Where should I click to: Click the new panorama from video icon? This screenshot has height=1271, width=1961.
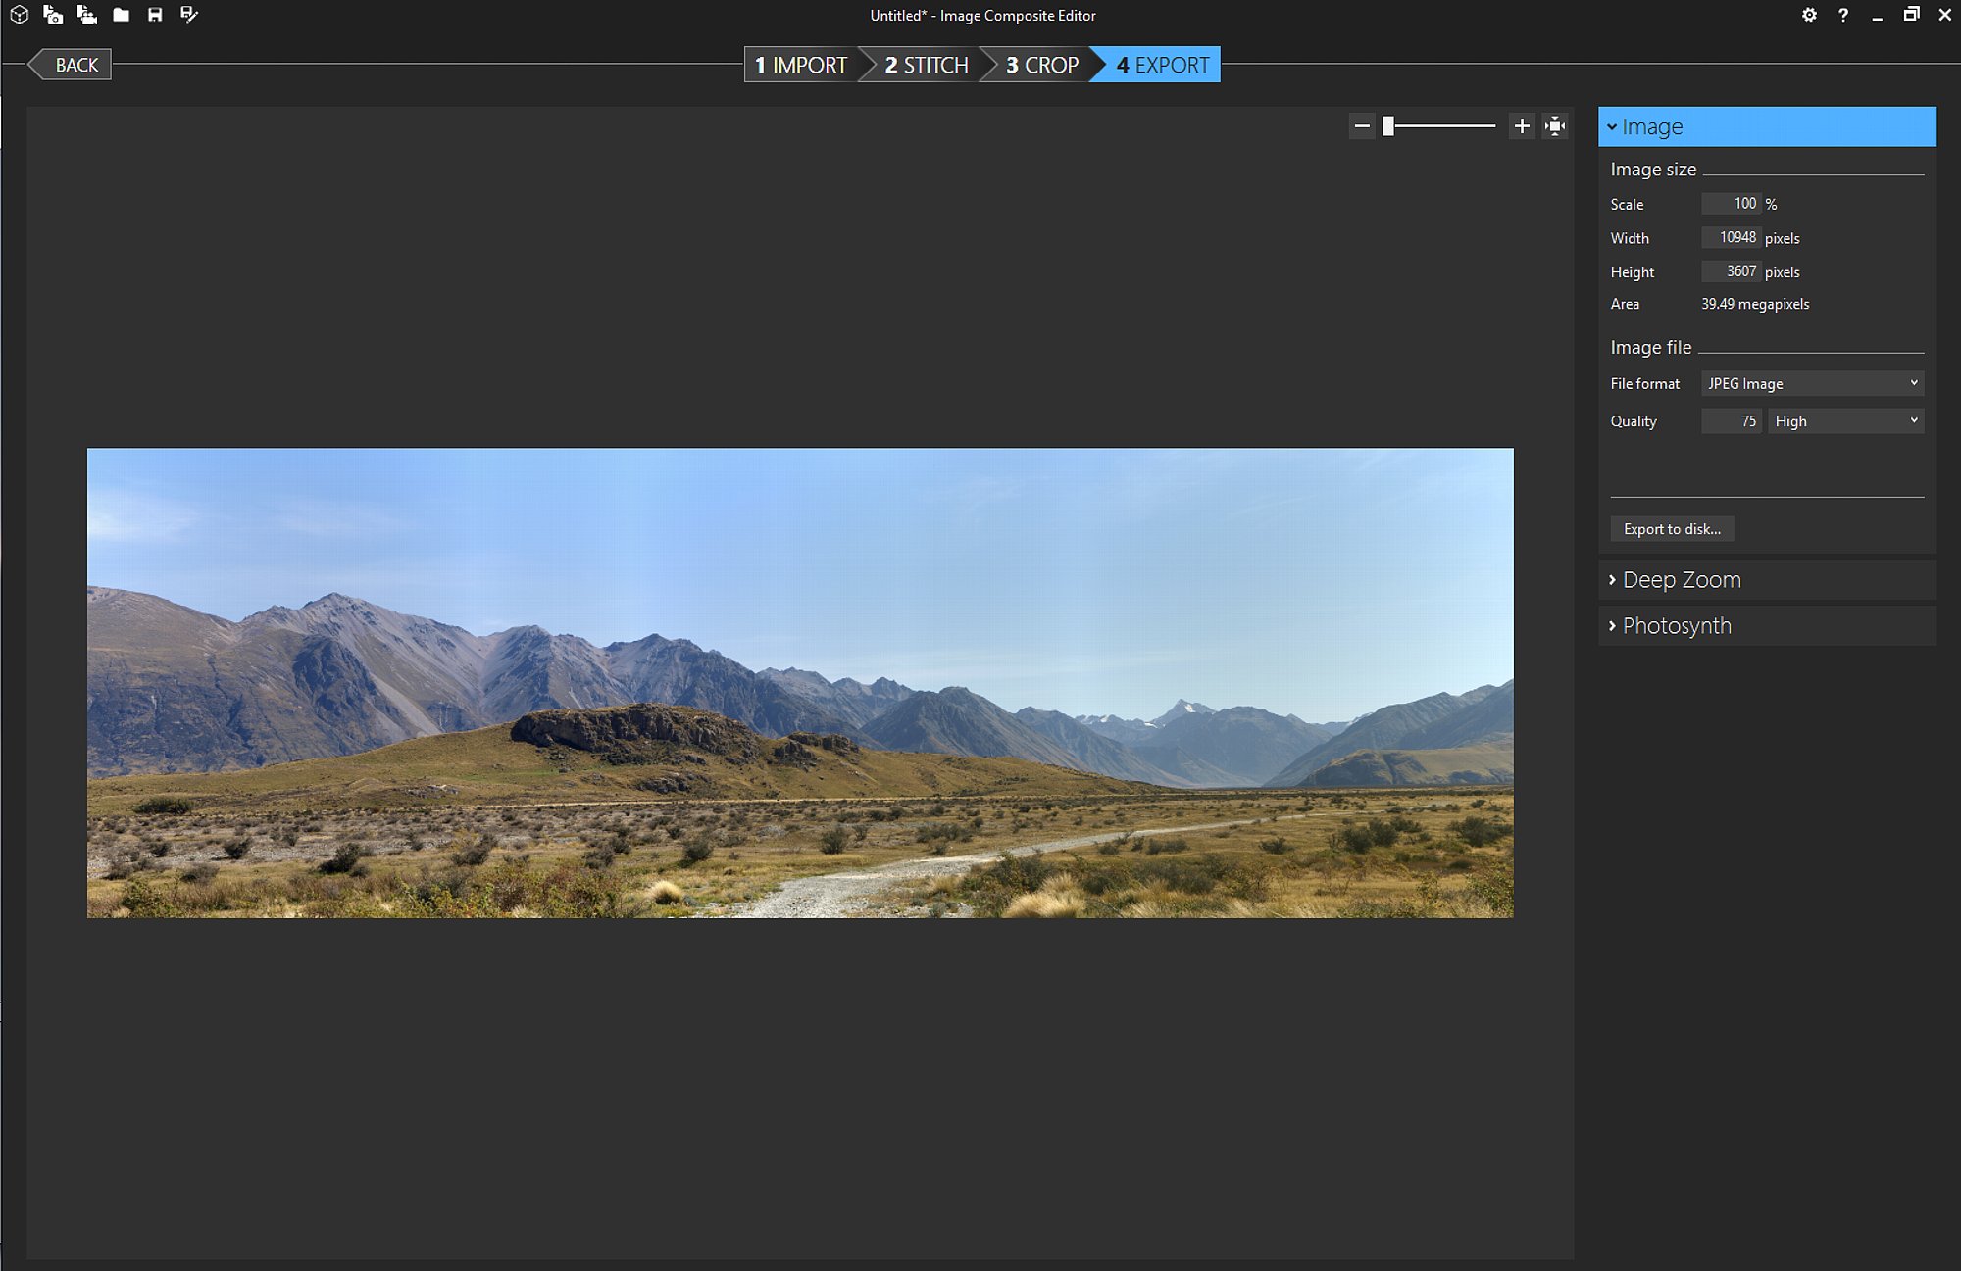click(87, 15)
